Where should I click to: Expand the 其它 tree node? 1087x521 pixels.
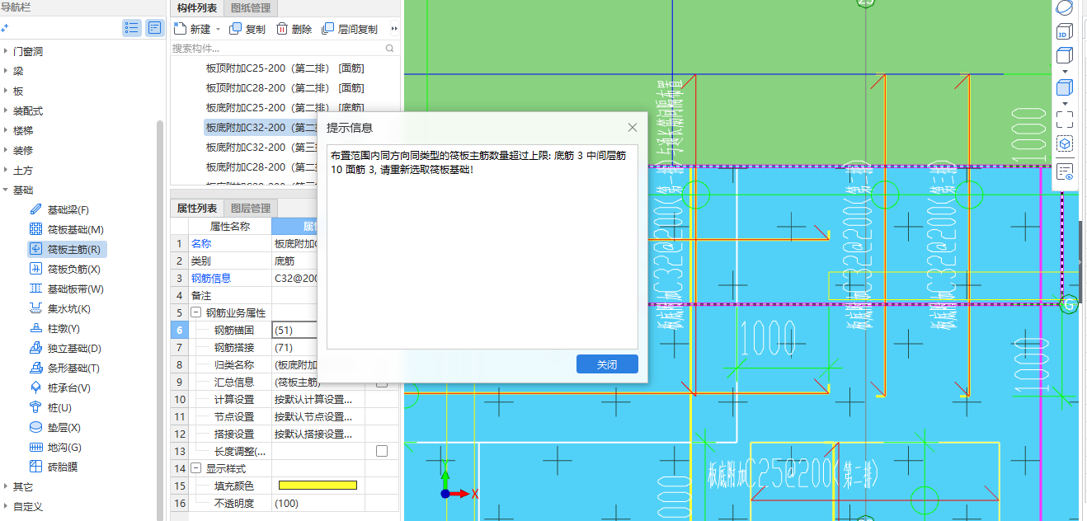[x=5, y=486]
